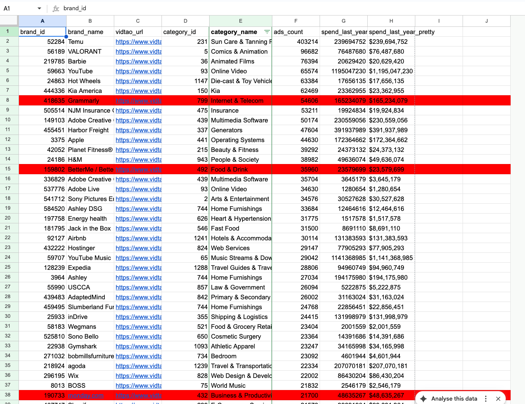Open the vidtao link in Wix row
The height and width of the screenshot is (404, 525).
pos(138,376)
